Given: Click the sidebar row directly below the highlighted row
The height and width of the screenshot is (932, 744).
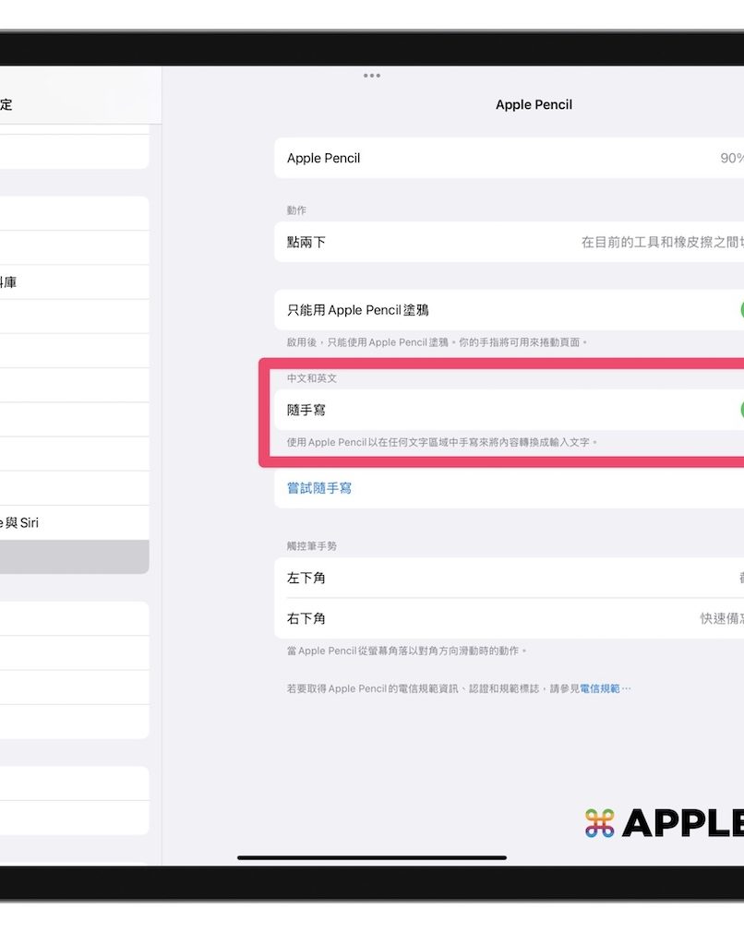Looking at the screenshot, I should point(74,618).
